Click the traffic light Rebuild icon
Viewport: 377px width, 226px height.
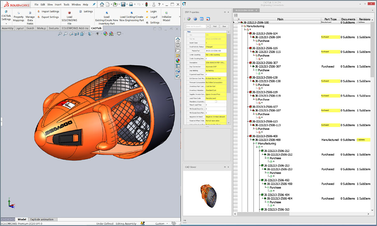[x=146, y=5]
